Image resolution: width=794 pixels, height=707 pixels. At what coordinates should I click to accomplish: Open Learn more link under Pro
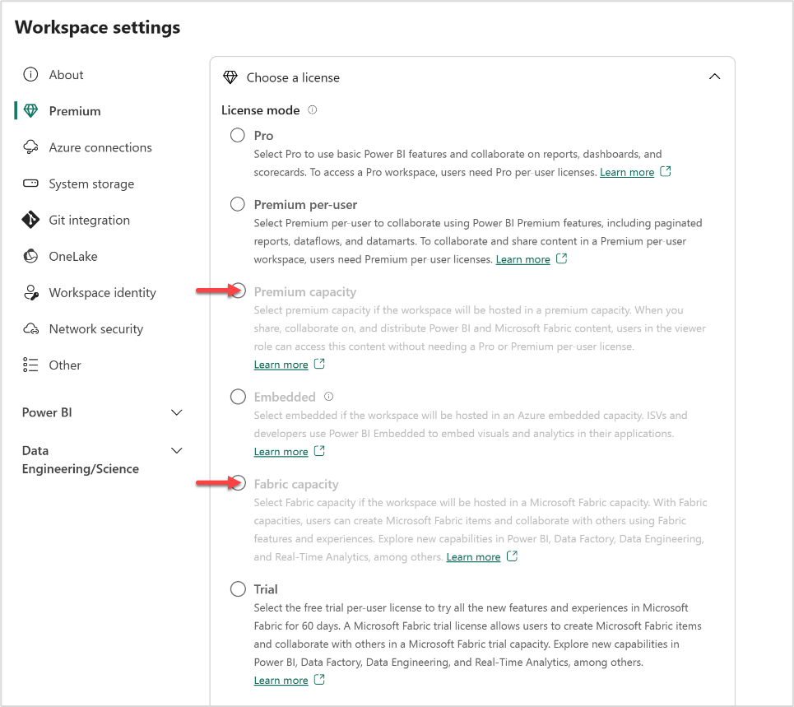point(627,173)
